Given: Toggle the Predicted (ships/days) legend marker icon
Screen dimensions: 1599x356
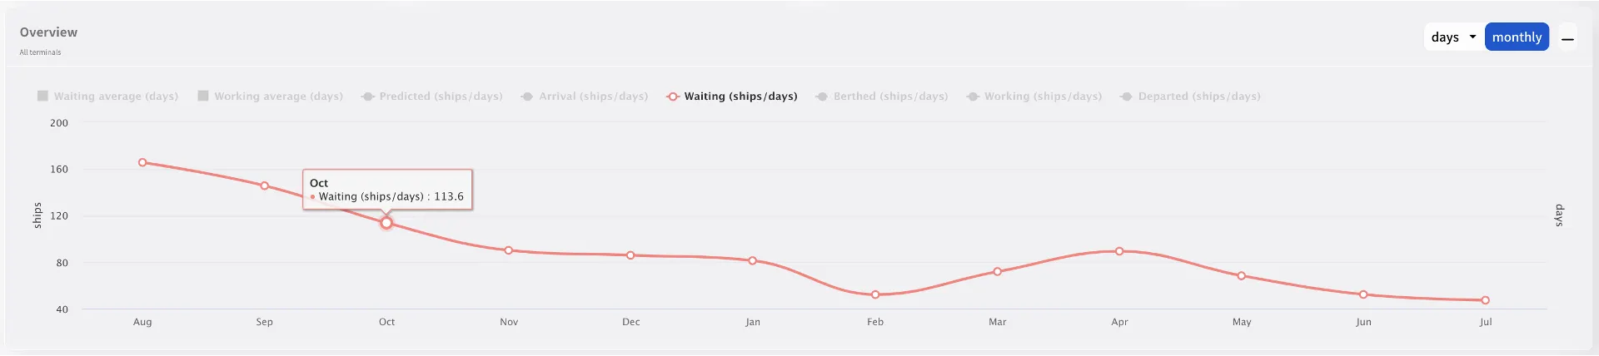Looking at the screenshot, I should (367, 96).
